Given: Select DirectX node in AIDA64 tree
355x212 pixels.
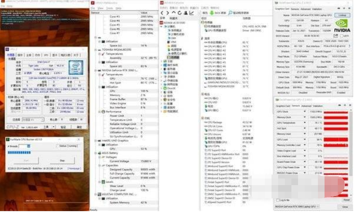Looking at the screenshot, I should point(170,88).
